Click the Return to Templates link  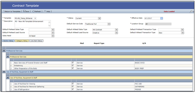[12, 11]
